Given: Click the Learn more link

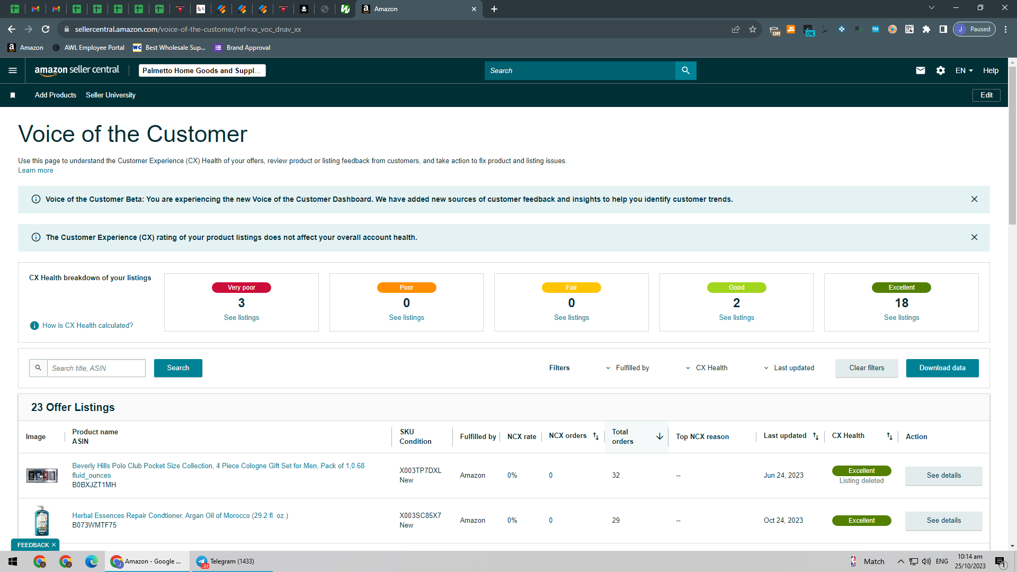Looking at the screenshot, I should tap(35, 171).
